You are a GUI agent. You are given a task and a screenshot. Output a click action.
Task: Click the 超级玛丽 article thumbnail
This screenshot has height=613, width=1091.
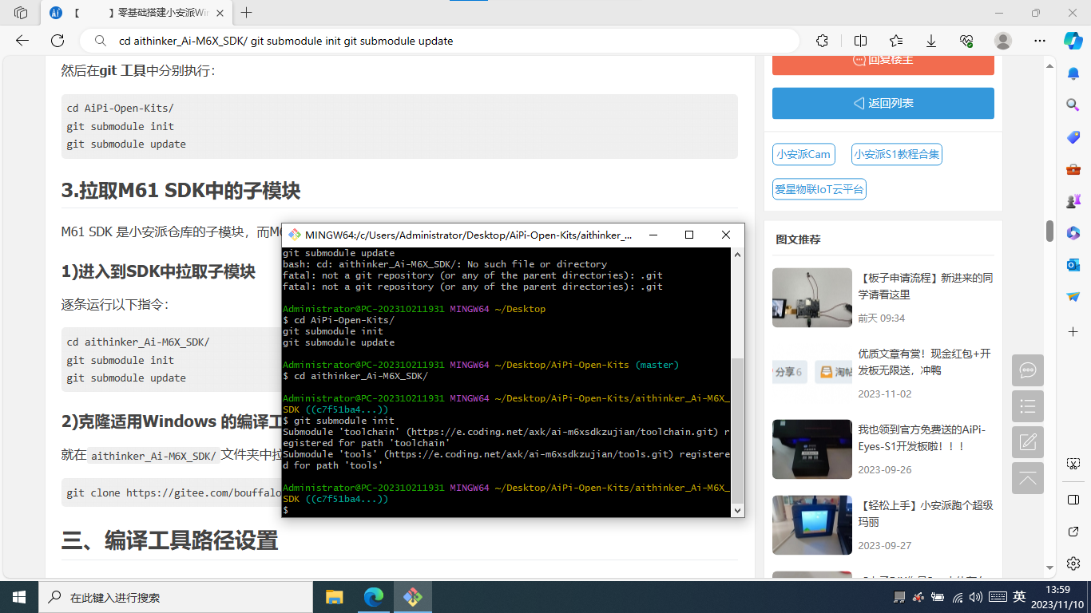812,525
